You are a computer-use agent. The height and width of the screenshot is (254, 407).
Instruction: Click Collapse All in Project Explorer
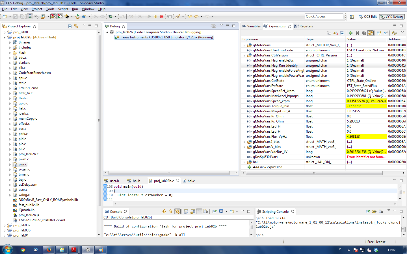(x=70, y=26)
